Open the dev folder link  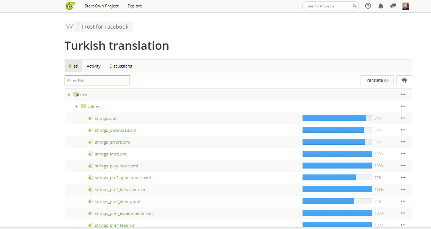[x=84, y=95]
